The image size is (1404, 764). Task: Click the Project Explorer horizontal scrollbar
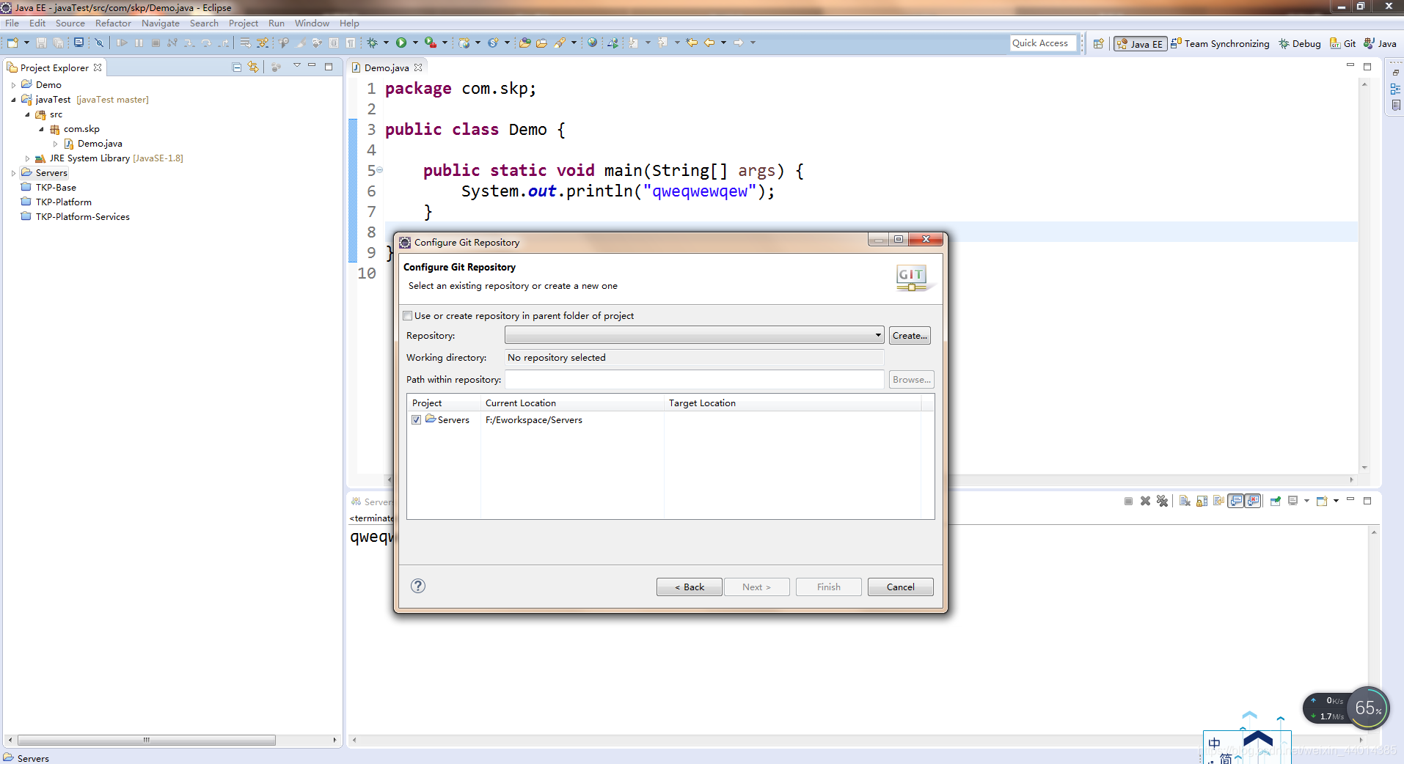[x=146, y=740]
